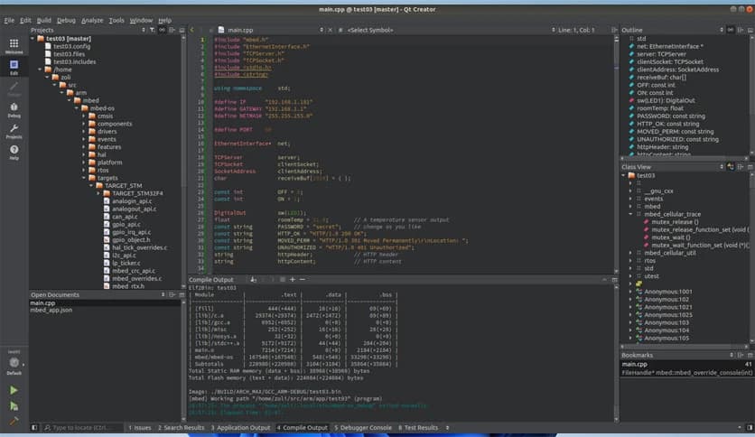Split the Bookmarks panel

(741, 355)
